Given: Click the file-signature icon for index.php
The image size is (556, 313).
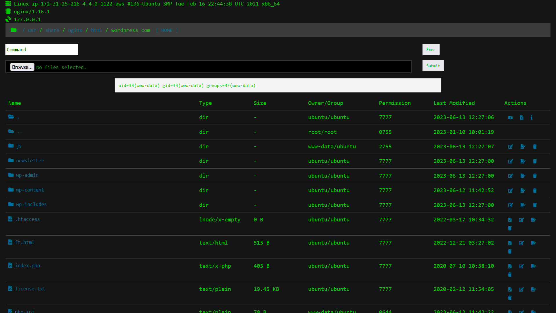Looking at the screenshot, I should (534, 266).
